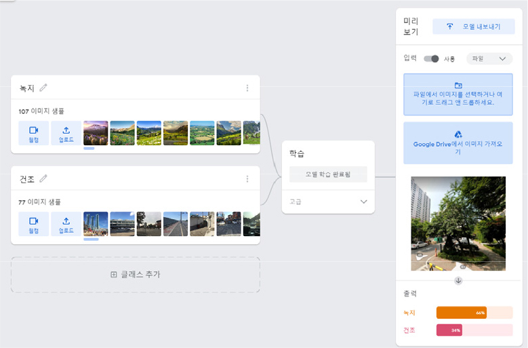Select the second 녹지 meadow thumbnail
The image size is (528, 348).
click(122, 133)
